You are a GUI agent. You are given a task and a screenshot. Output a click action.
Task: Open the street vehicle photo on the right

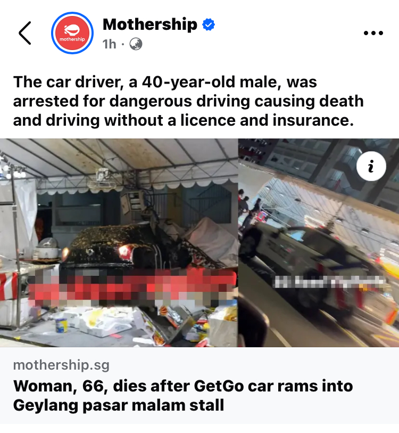point(319,242)
